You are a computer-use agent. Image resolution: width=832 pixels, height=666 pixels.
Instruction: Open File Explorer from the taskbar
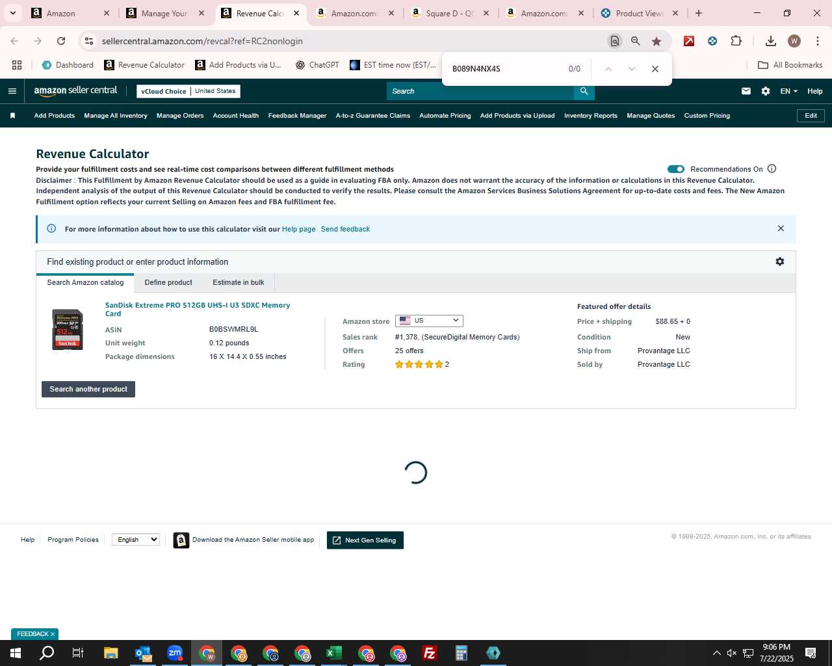(x=111, y=653)
